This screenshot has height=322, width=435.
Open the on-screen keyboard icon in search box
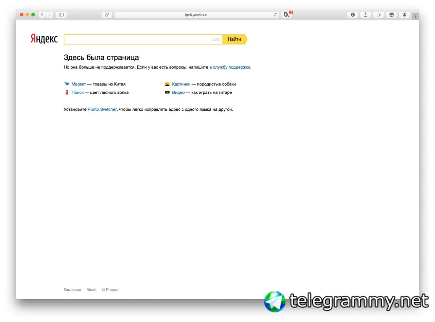[216, 39]
